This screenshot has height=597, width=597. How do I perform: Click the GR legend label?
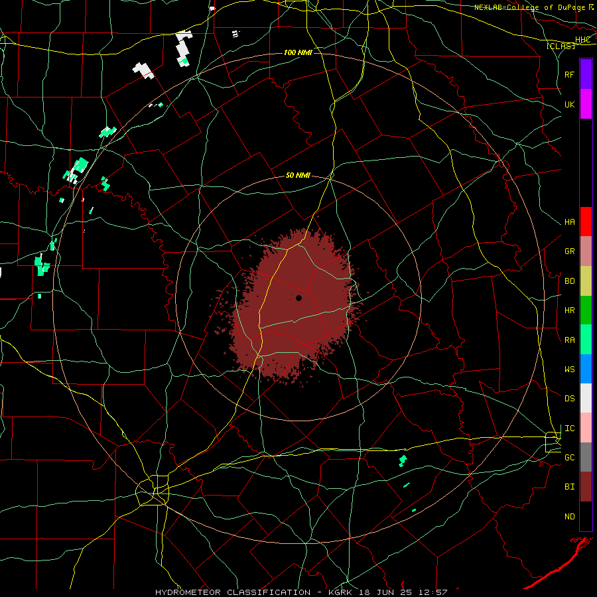pyautogui.click(x=569, y=251)
